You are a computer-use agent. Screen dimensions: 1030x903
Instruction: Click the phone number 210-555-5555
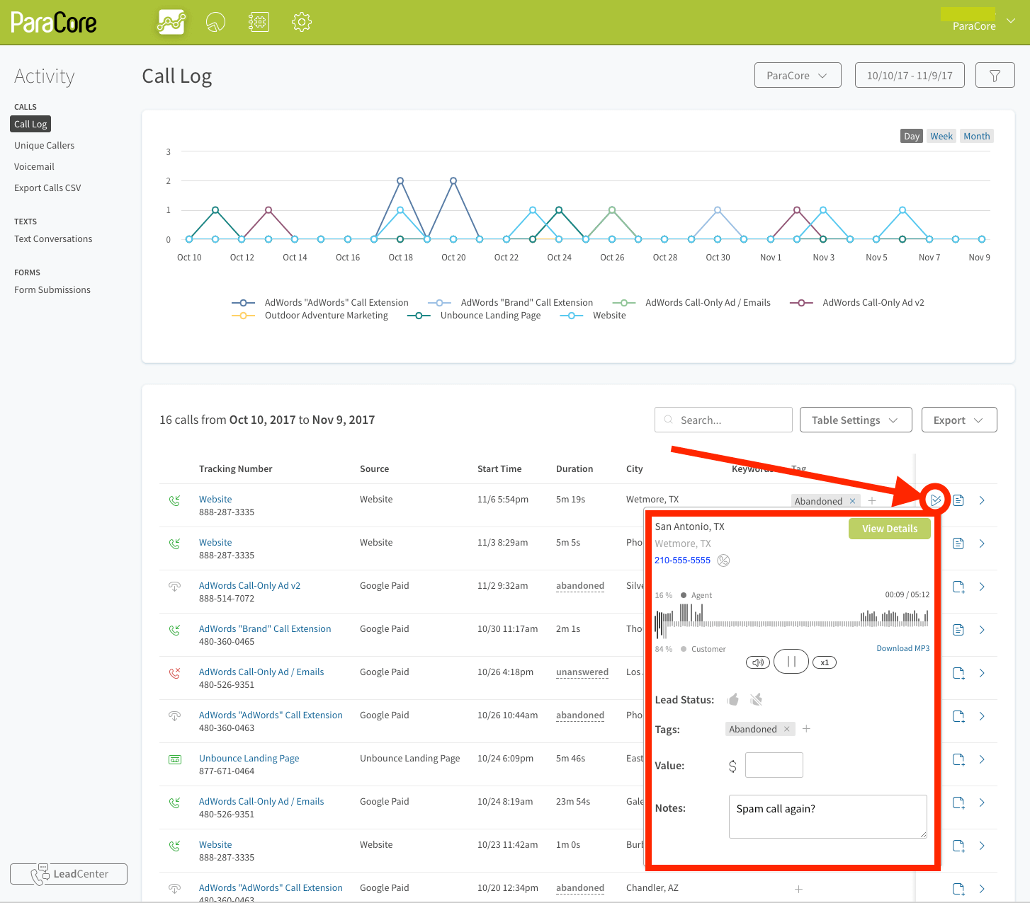pos(682,560)
